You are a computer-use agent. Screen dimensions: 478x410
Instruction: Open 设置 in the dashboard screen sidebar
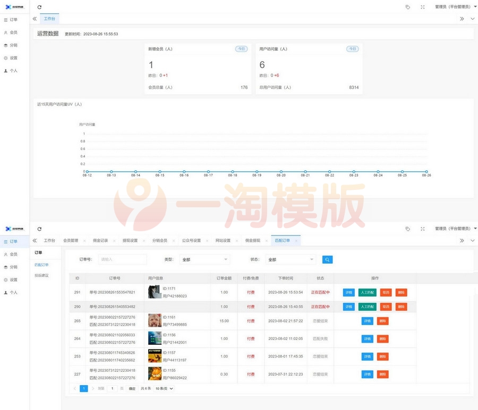[x=14, y=58]
